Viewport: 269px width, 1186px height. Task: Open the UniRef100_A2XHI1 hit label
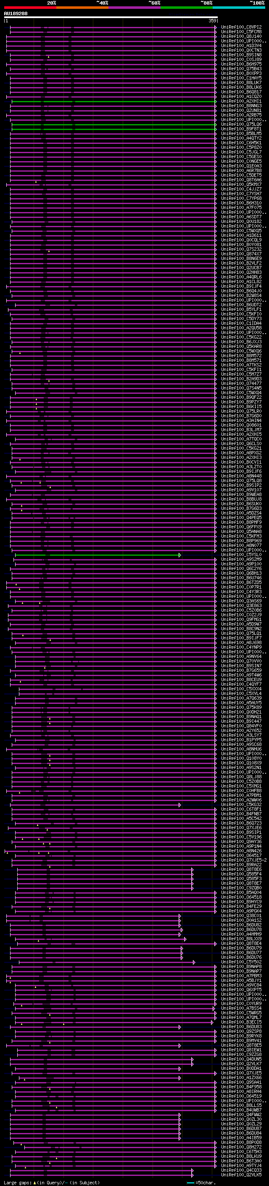point(241,101)
